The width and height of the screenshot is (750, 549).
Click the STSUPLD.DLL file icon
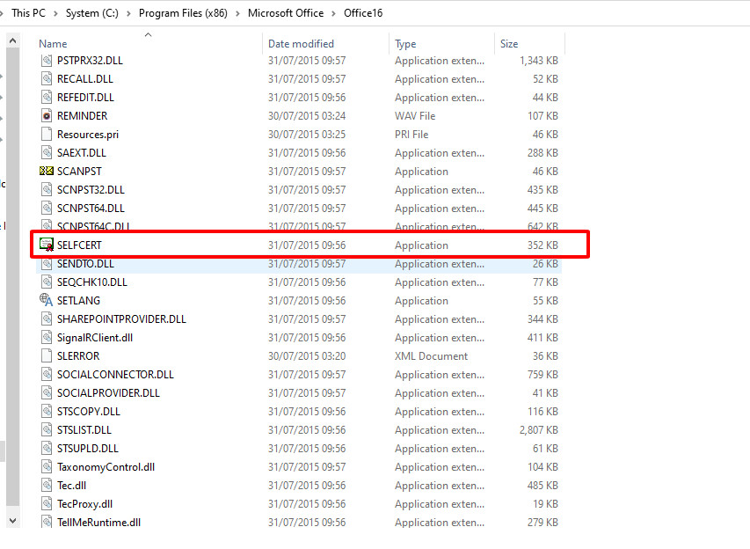tap(47, 448)
